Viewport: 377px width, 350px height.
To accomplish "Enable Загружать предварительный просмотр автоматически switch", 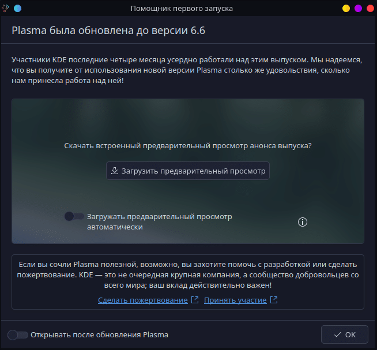I will [74, 216].
